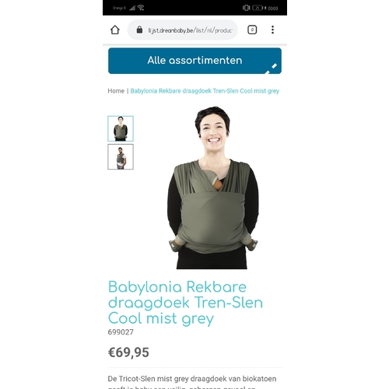Tap the Tricot-Slen description paragraph
This screenshot has height=389, width=389.
[x=192, y=382]
